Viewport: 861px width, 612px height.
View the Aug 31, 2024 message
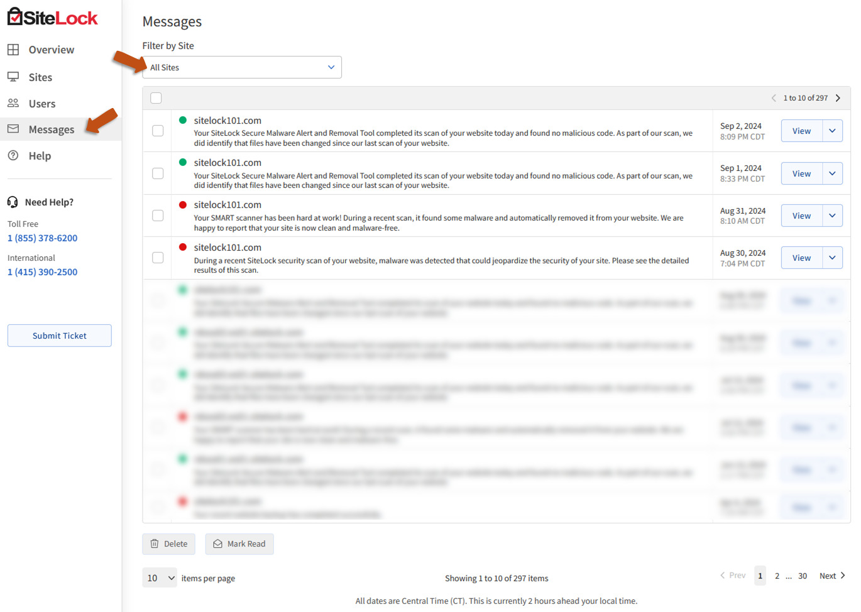click(x=801, y=216)
